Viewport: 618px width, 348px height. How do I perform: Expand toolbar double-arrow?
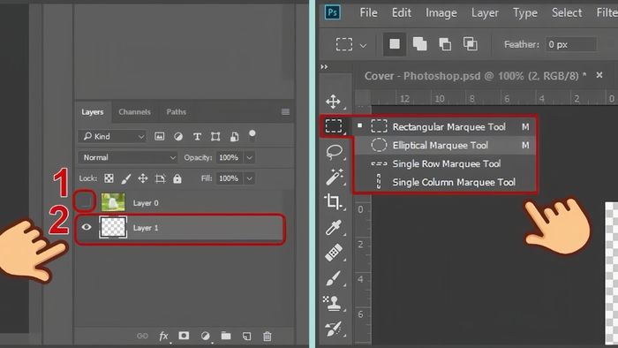pyautogui.click(x=324, y=66)
